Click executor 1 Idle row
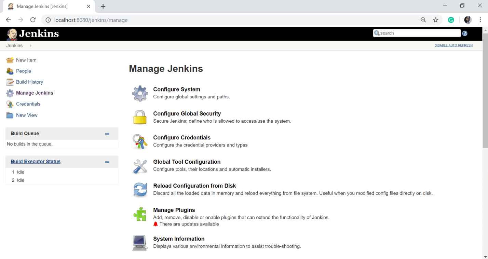 62,172
